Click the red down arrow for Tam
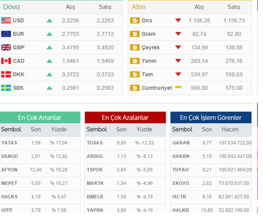Viewport: 263px width, 218px height. (178, 74)
